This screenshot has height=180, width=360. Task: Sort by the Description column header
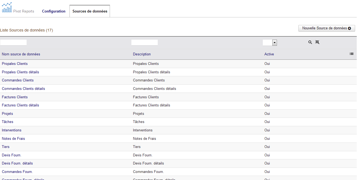point(142,54)
